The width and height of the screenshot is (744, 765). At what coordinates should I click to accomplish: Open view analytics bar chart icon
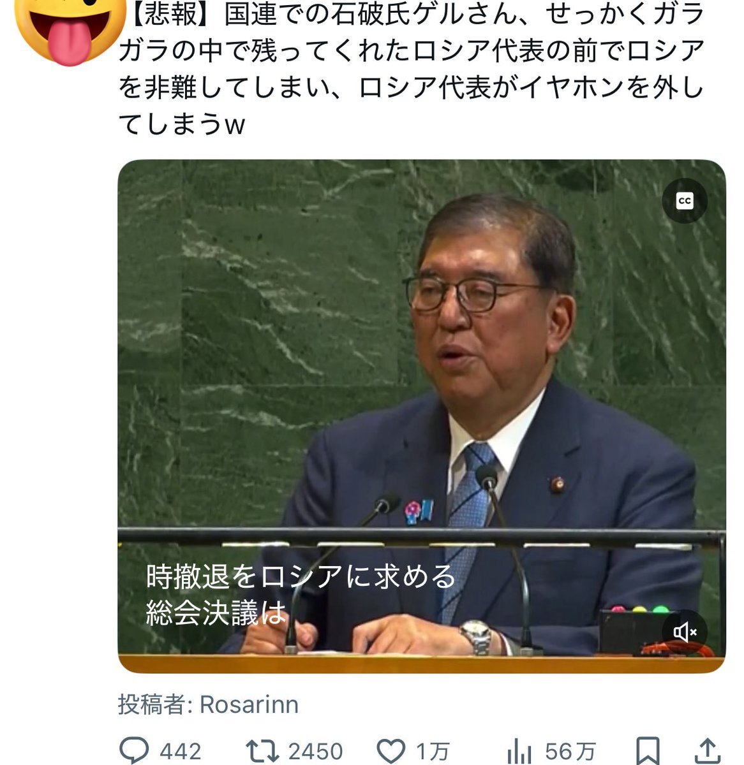point(519,751)
